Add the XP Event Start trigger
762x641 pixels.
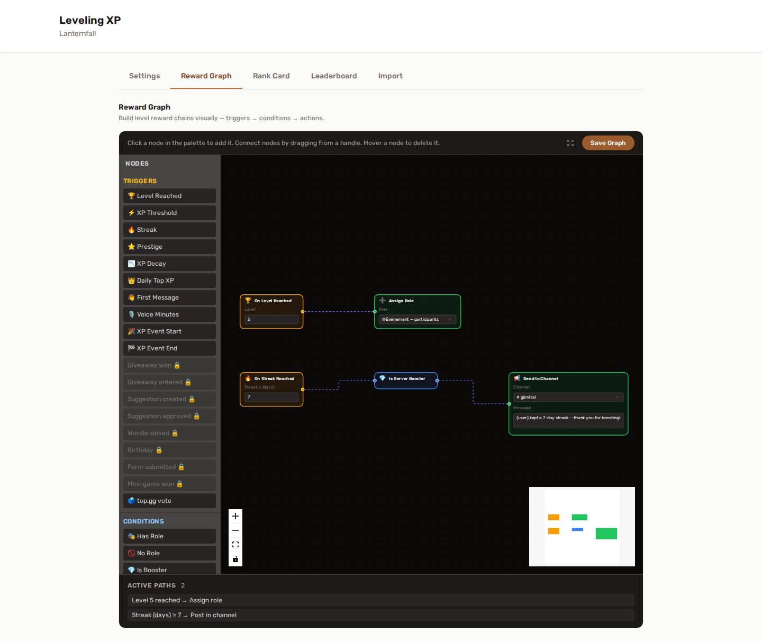(x=169, y=331)
